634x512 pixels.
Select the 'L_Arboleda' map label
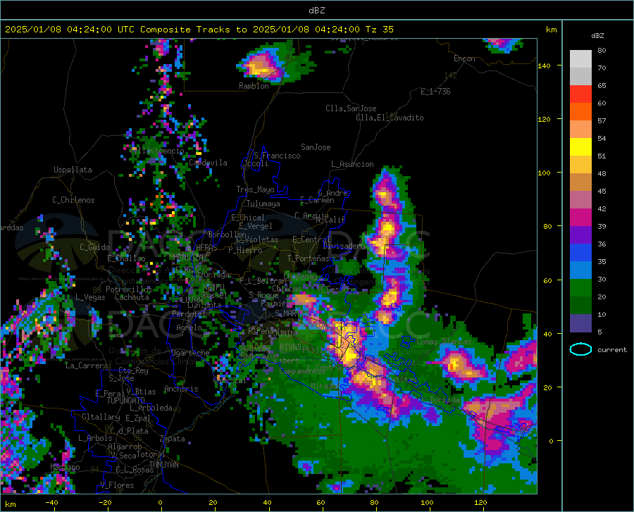[151, 408]
